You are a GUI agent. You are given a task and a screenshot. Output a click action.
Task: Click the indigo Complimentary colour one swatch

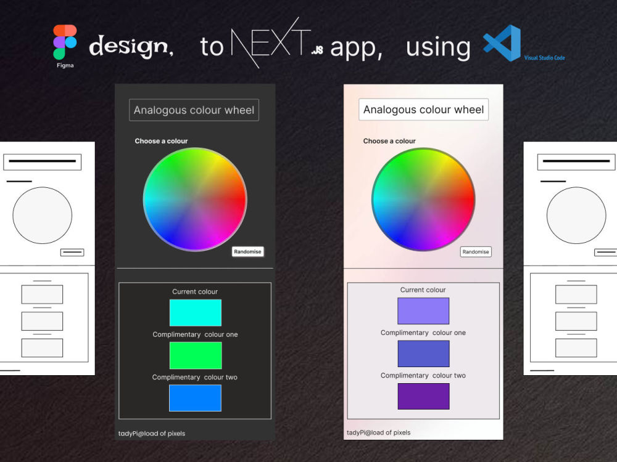click(423, 354)
